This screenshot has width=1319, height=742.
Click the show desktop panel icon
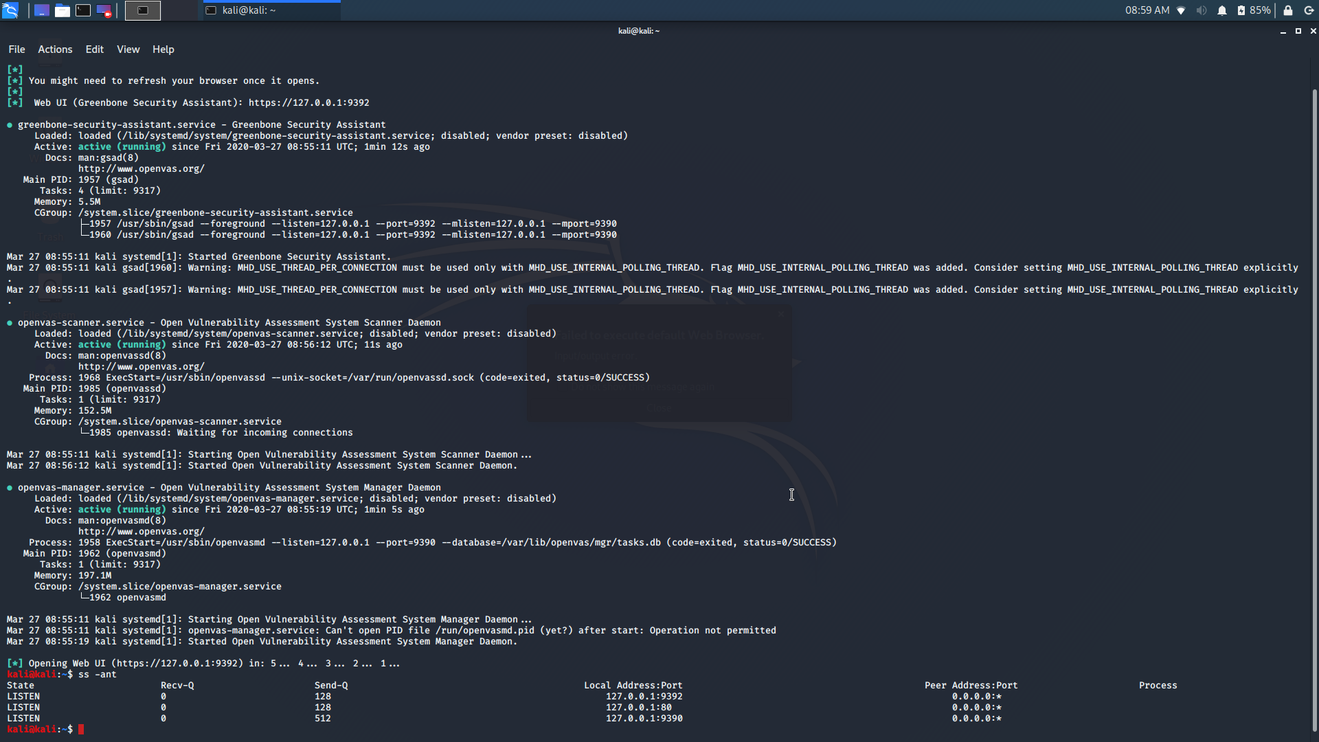[41, 10]
